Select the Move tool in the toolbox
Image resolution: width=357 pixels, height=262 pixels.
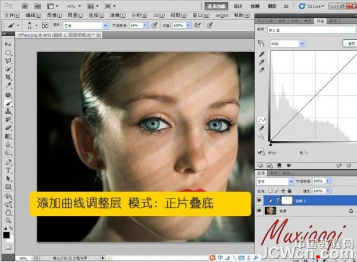[8, 45]
